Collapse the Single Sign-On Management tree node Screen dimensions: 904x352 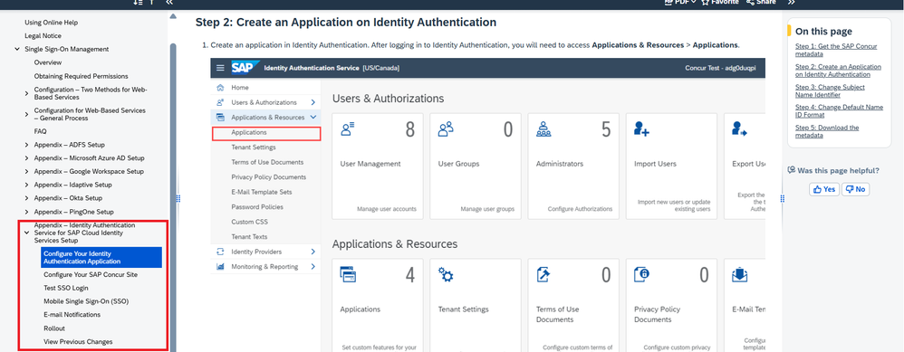(x=17, y=50)
